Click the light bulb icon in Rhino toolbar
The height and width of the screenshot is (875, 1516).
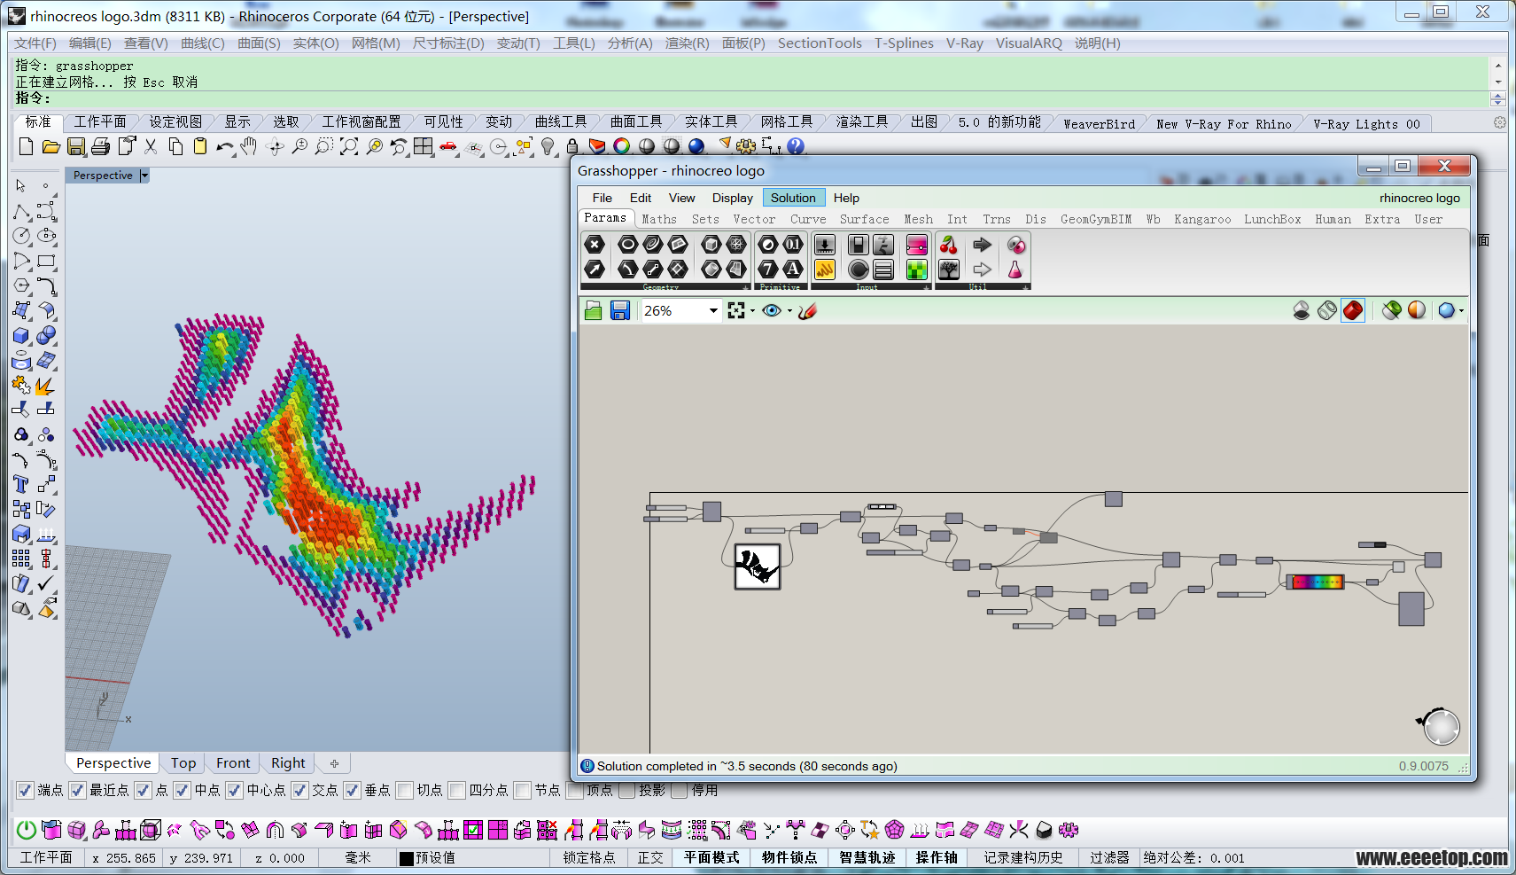point(548,146)
